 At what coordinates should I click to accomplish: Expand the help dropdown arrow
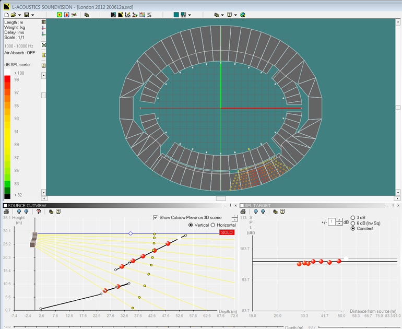(x=235, y=15)
